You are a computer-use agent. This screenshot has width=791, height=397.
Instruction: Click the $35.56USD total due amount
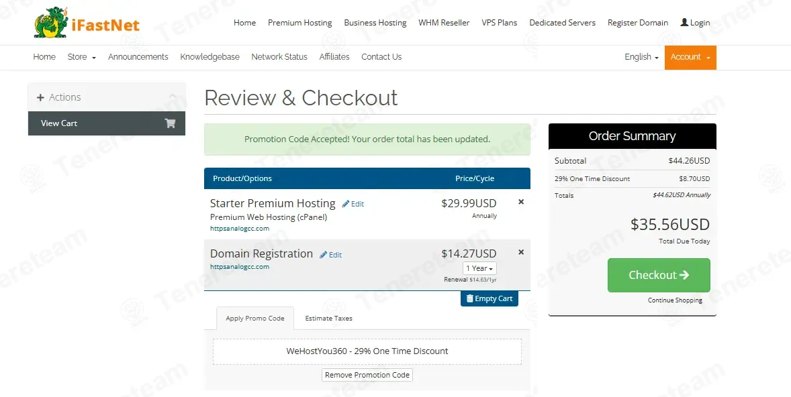point(670,224)
